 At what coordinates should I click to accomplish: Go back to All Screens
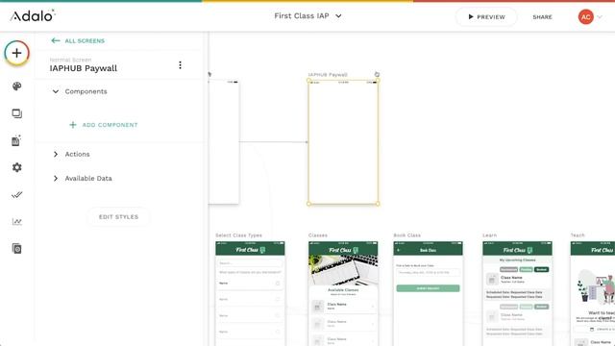pyautogui.click(x=78, y=40)
